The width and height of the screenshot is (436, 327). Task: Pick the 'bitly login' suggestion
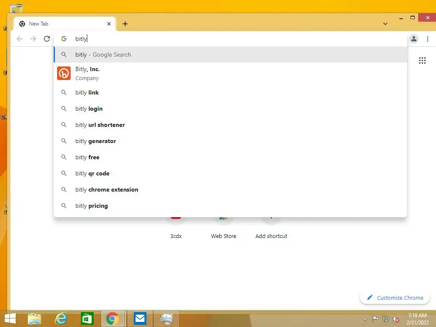tap(230, 109)
